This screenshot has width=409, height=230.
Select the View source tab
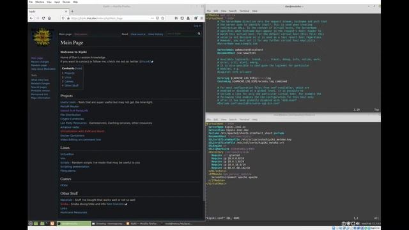coord(138,34)
